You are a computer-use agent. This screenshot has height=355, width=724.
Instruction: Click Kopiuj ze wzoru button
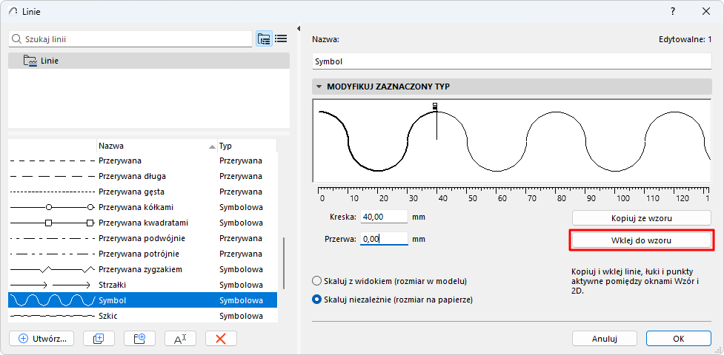pyautogui.click(x=641, y=217)
